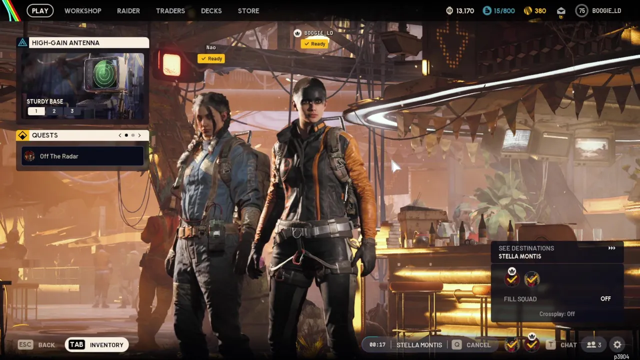Screen dimensions: 640x360
Task: Open the social party list showing 3
Action: pos(594,345)
